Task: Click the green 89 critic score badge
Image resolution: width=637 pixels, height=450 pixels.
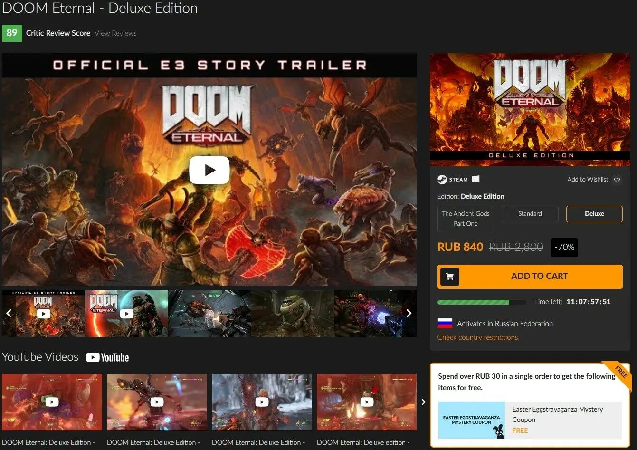Action: coord(12,33)
